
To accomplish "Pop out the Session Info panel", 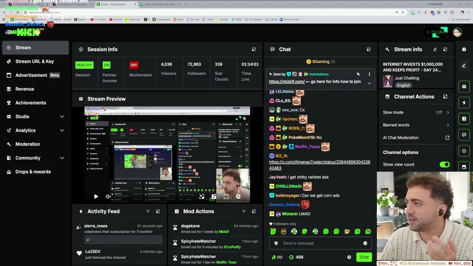I will point(253,49).
